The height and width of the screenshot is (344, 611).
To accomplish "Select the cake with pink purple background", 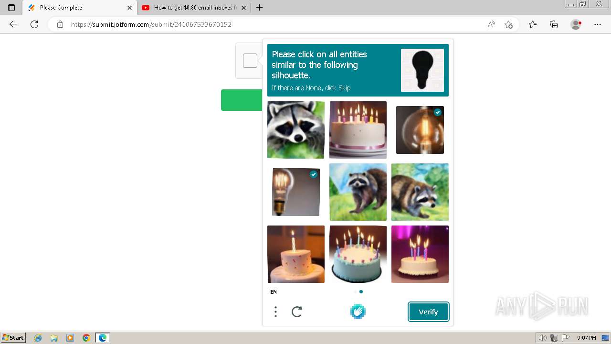I will (x=420, y=254).
